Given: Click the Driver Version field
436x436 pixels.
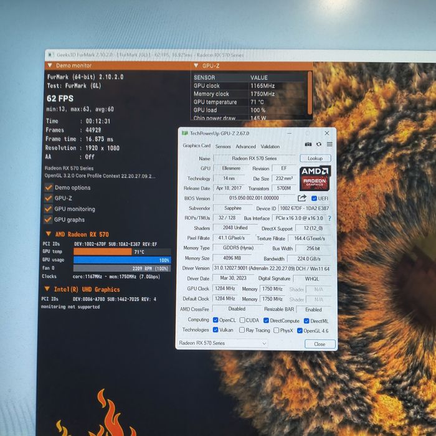Looking at the screenshot, I should pos(272,268).
